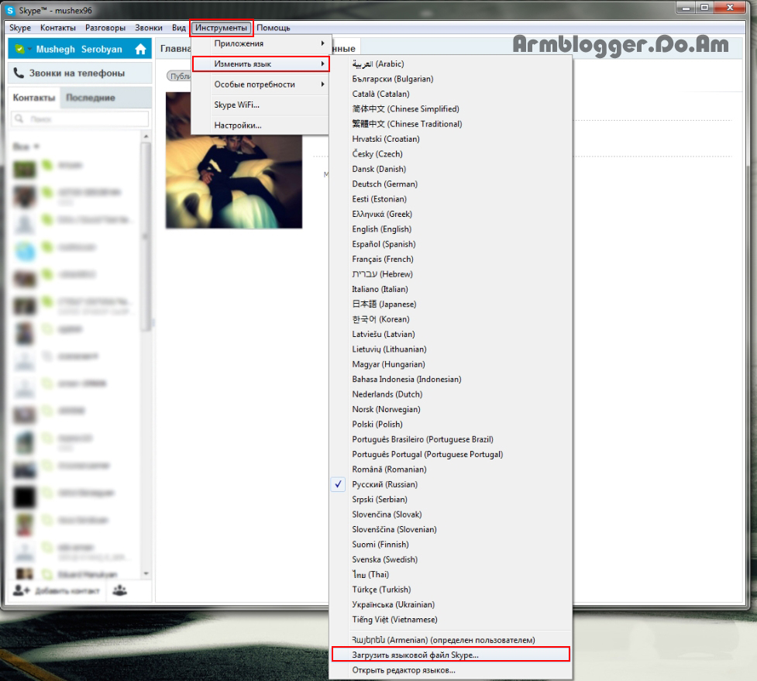Viewport: 757px width, 681px height.
Task: Open the Помощь menu
Action: [x=274, y=28]
